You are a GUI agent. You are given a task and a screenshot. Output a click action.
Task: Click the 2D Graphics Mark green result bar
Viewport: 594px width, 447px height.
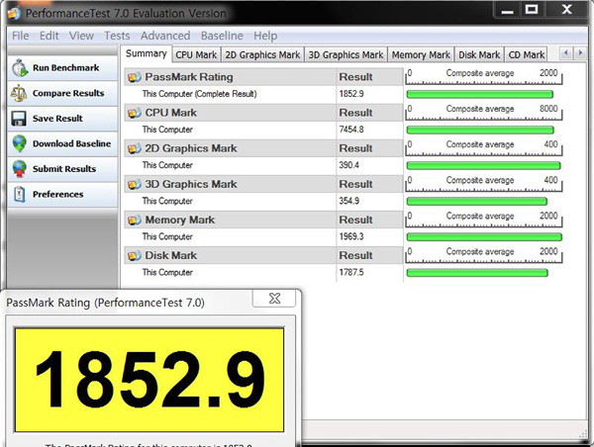tap(483, 165)
